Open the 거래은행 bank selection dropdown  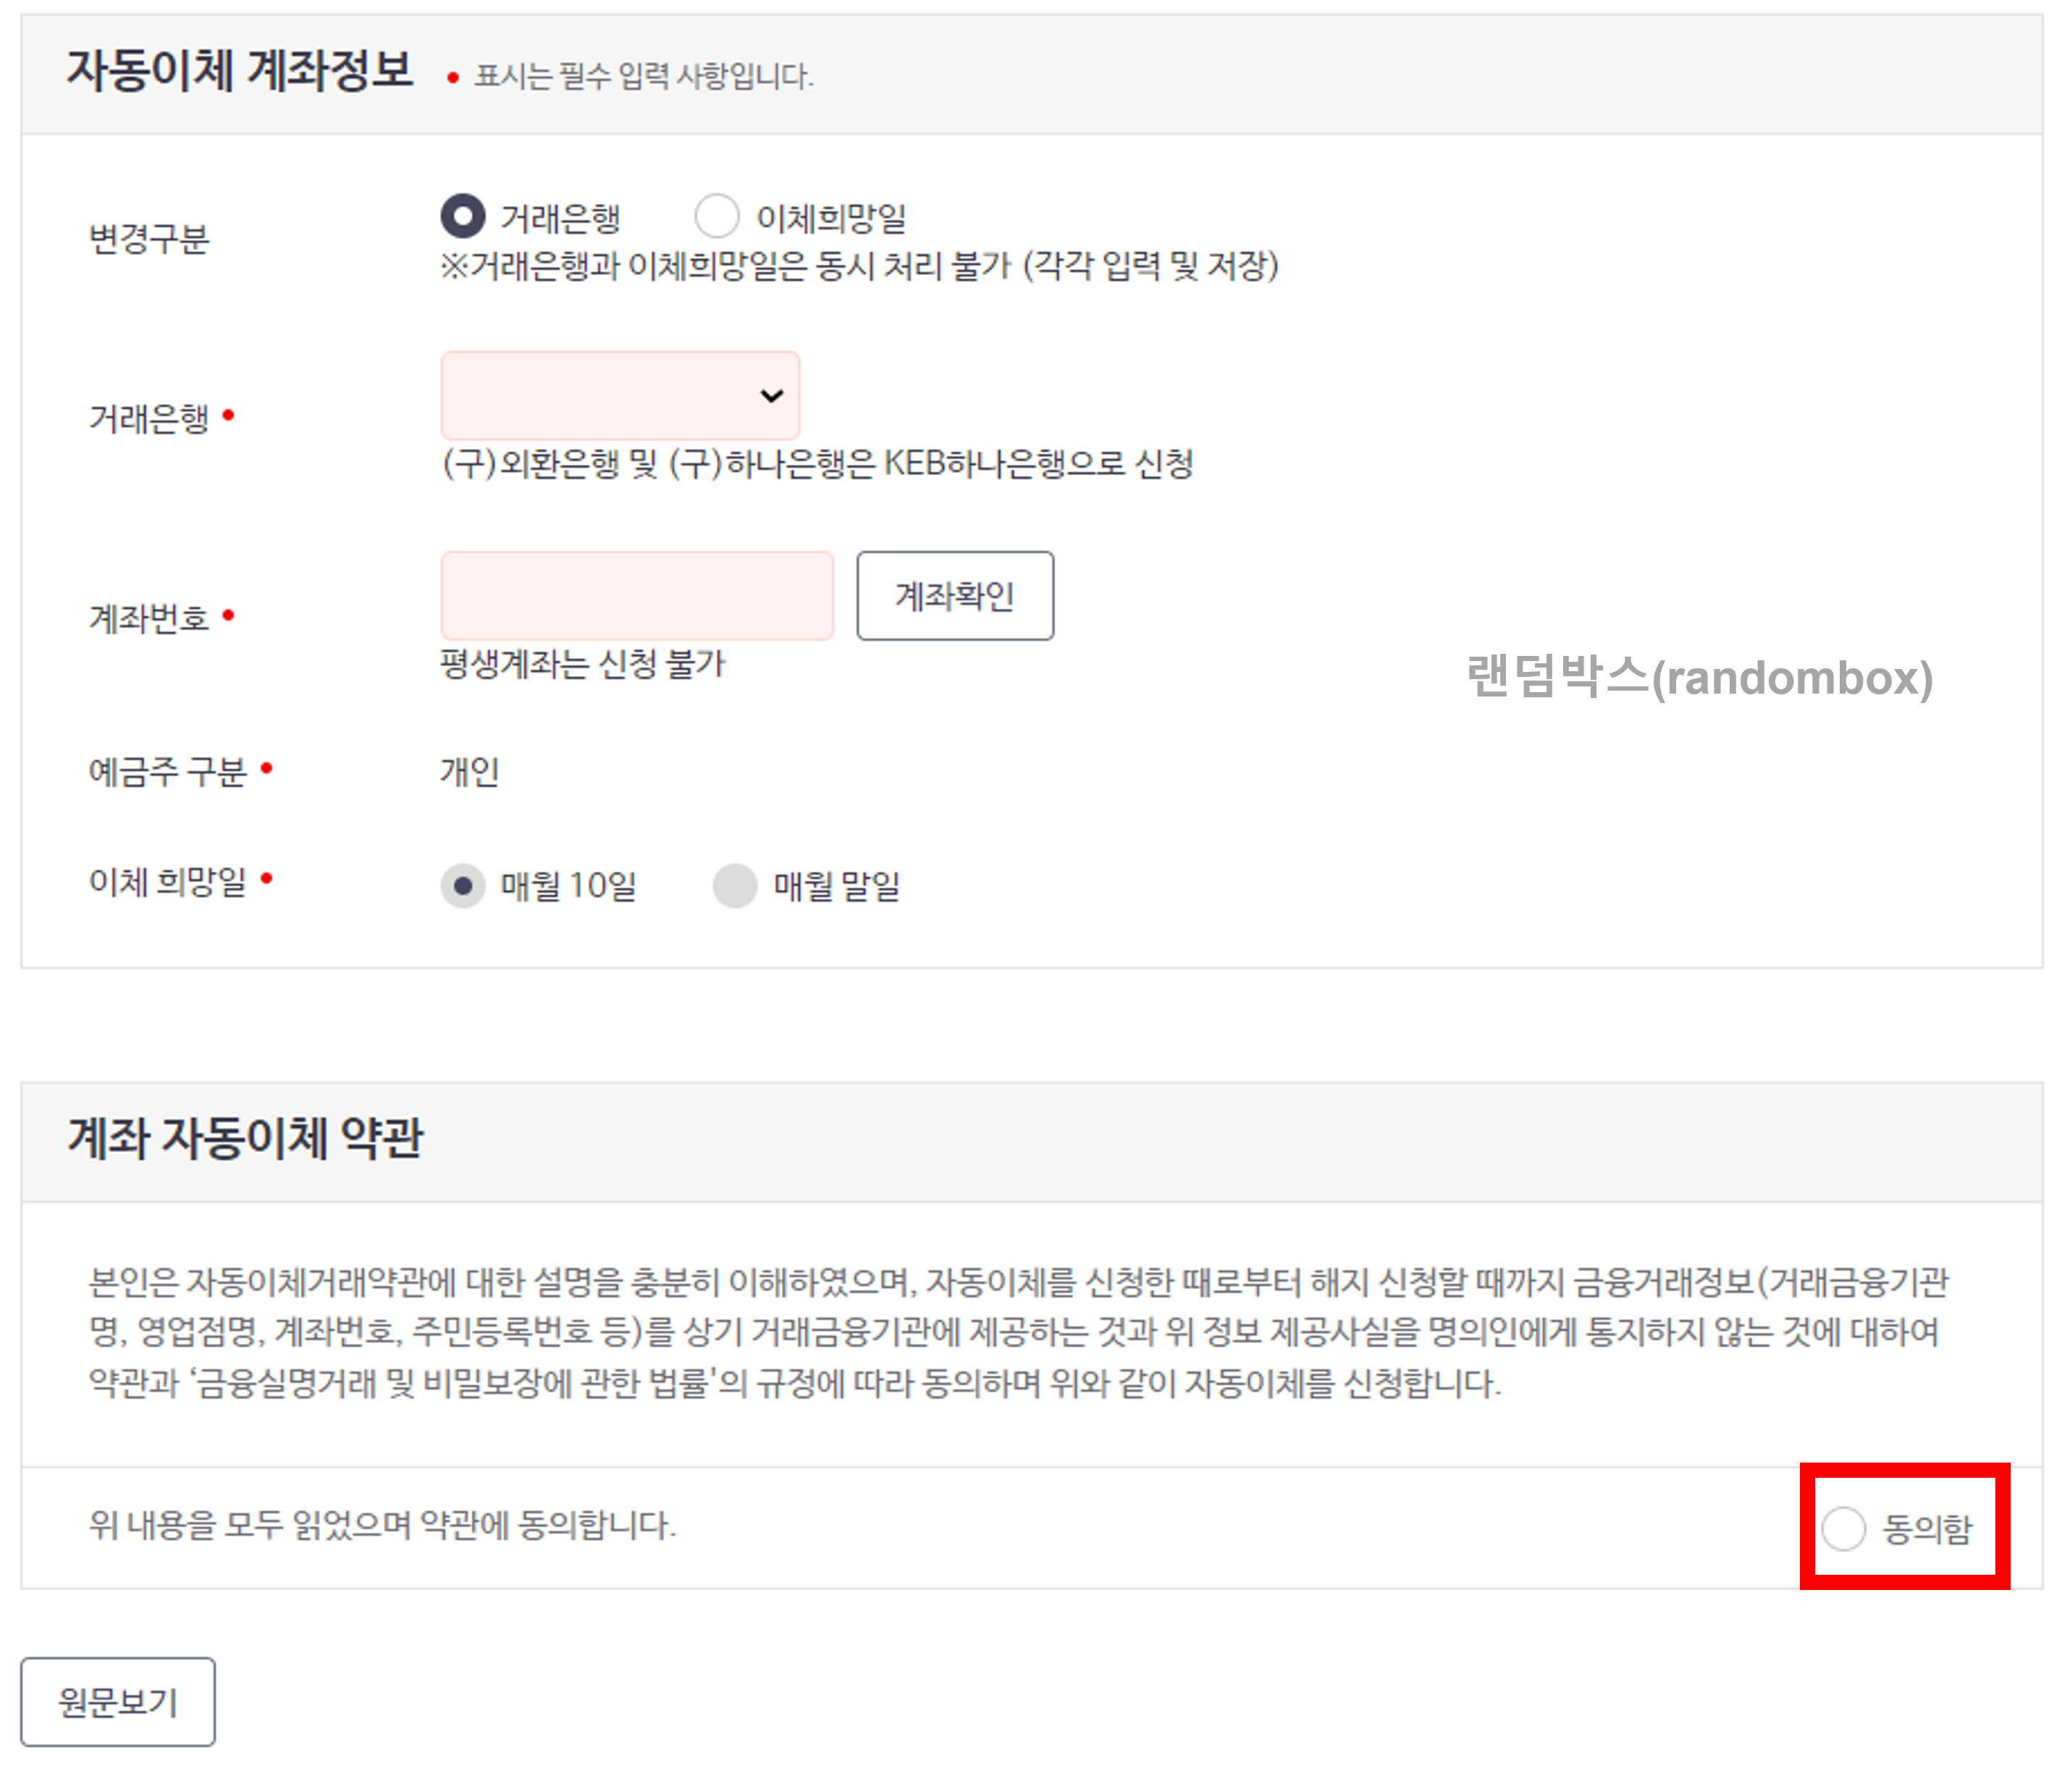pyautogui.click(x=620, y=396)
